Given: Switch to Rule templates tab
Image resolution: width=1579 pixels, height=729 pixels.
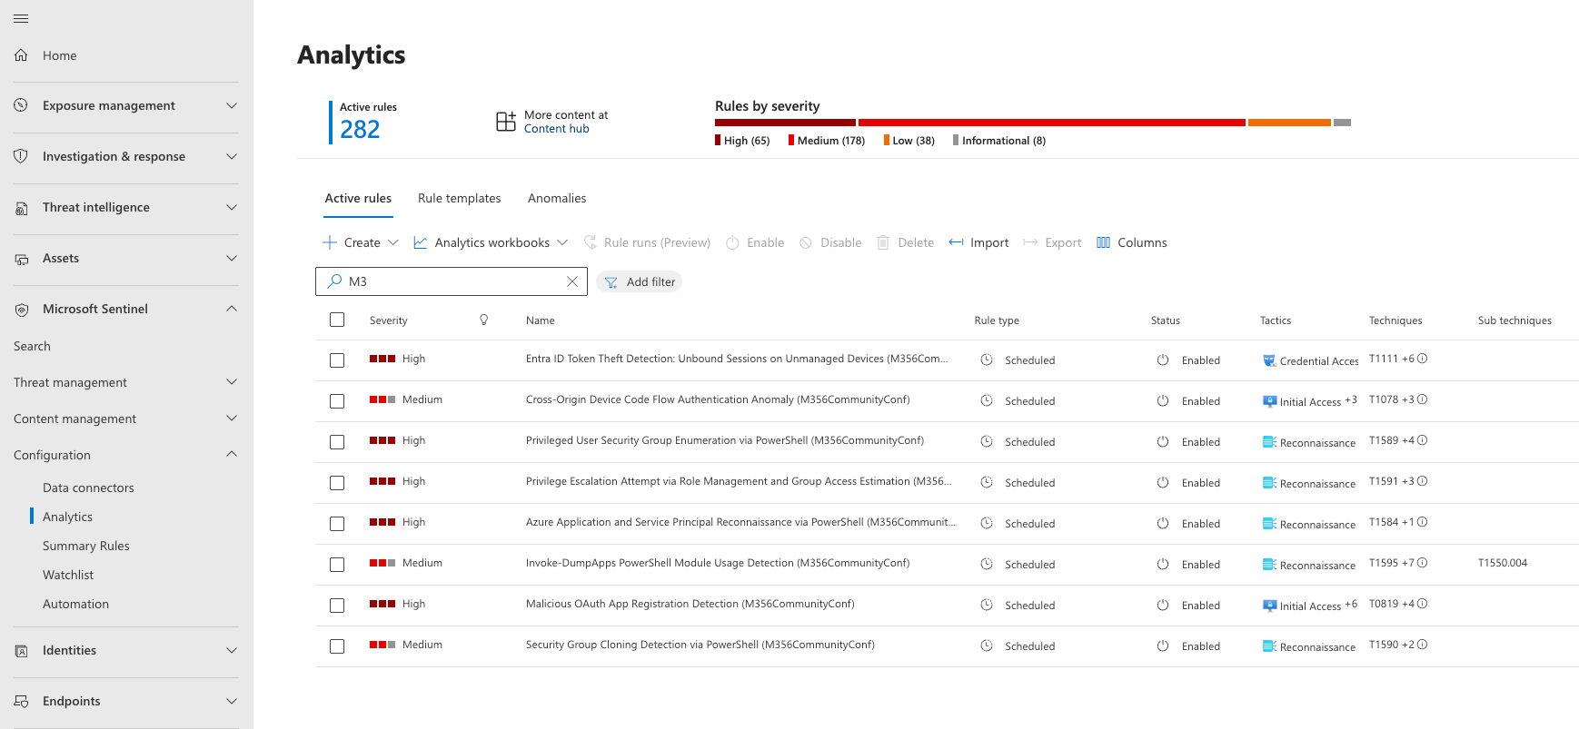Looking at the screenshot, I should 460,198.
